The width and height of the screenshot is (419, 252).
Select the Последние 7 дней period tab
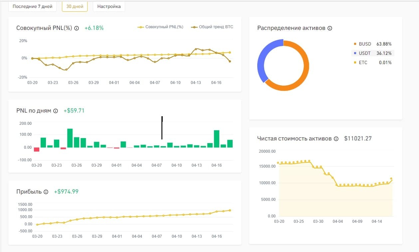coord(32,6)
